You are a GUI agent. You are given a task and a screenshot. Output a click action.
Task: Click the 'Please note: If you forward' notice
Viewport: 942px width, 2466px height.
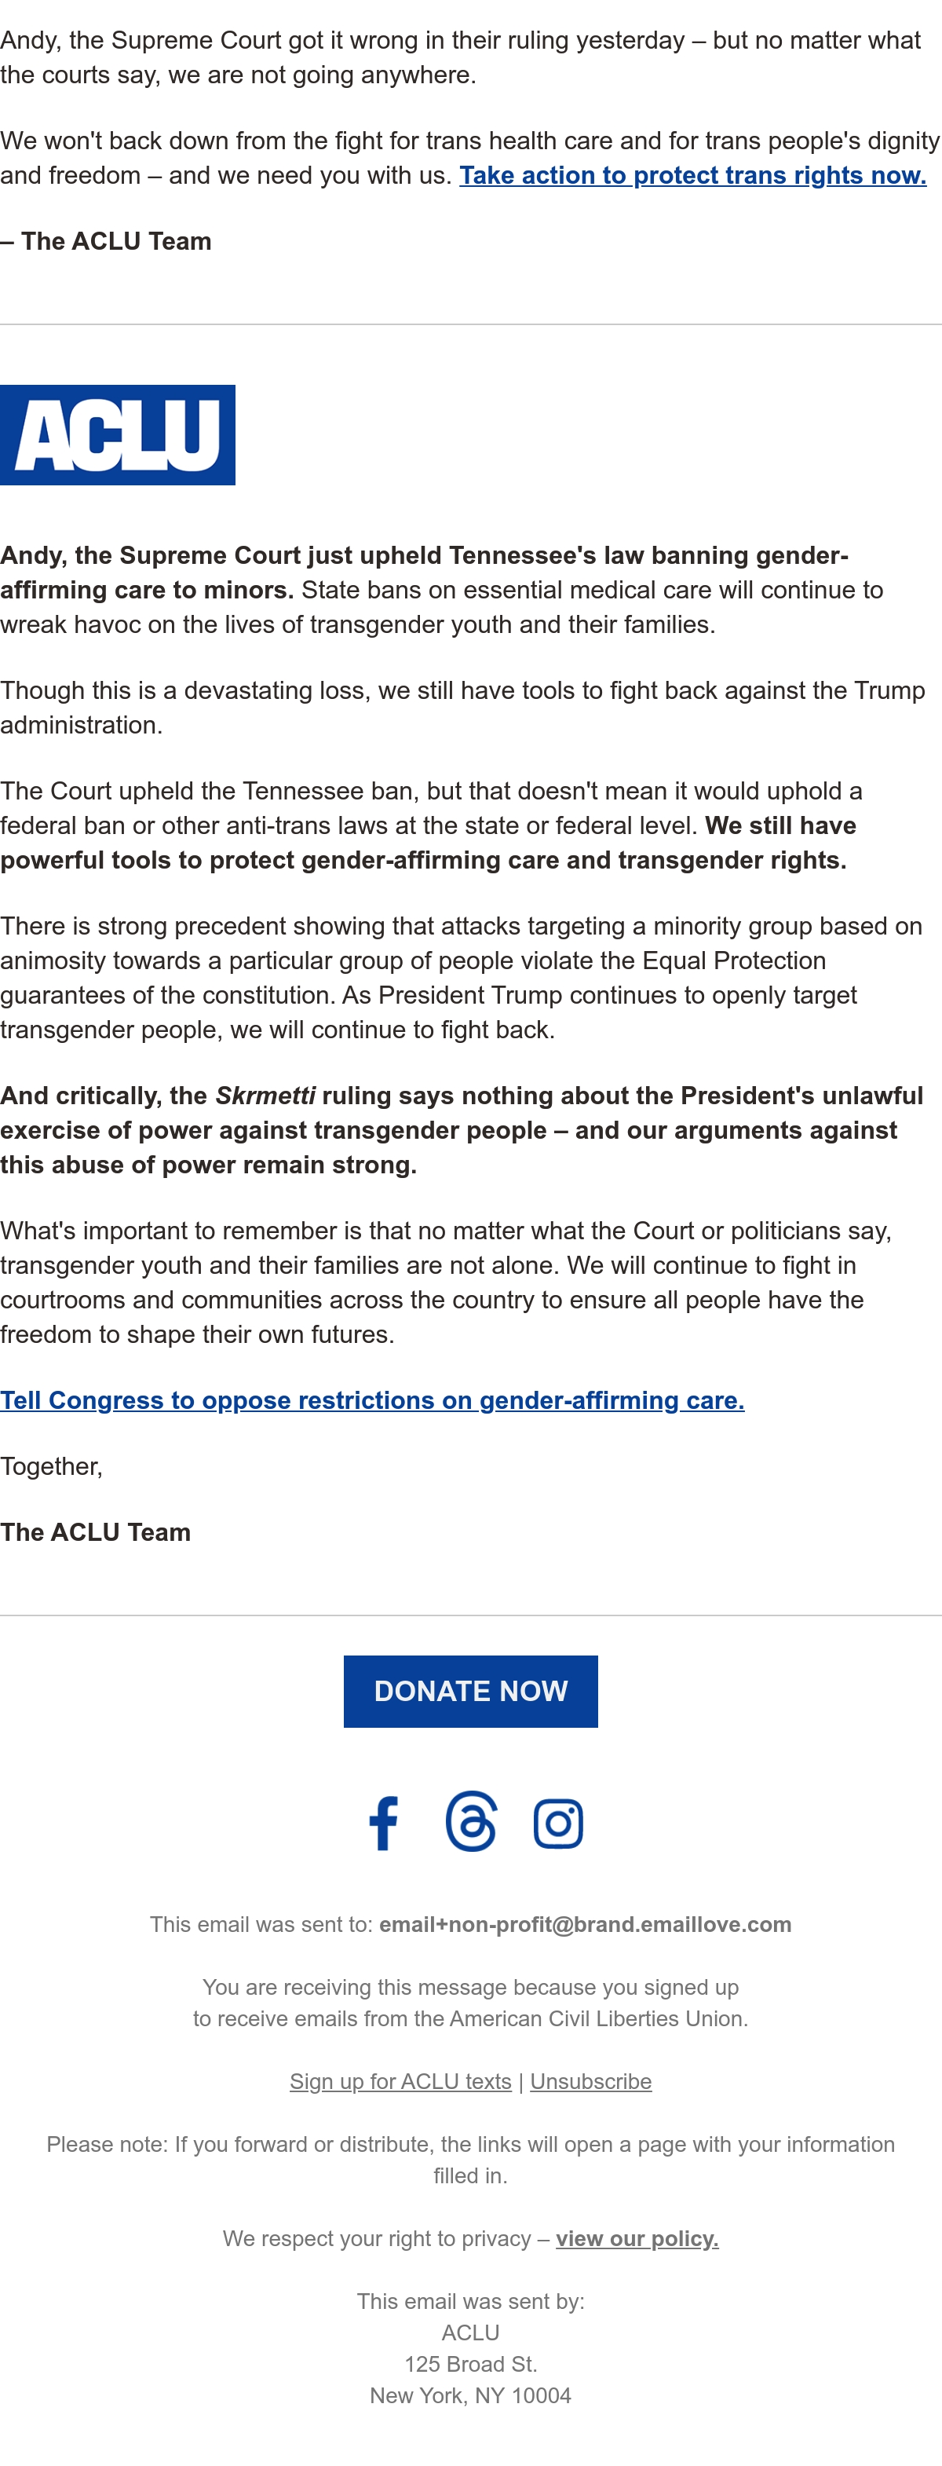coord(471,2160)
